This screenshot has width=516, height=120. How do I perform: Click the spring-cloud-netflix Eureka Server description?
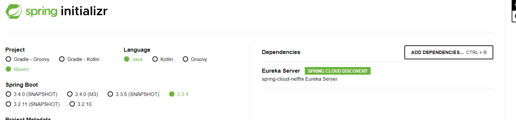(x=300, y=79)
